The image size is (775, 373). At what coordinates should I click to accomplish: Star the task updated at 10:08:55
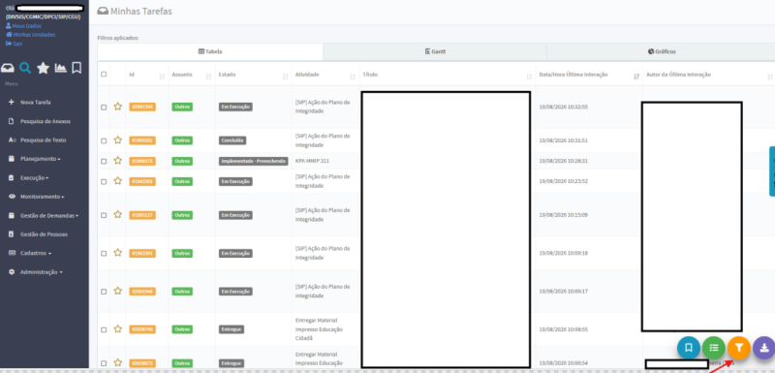point(117,328)
